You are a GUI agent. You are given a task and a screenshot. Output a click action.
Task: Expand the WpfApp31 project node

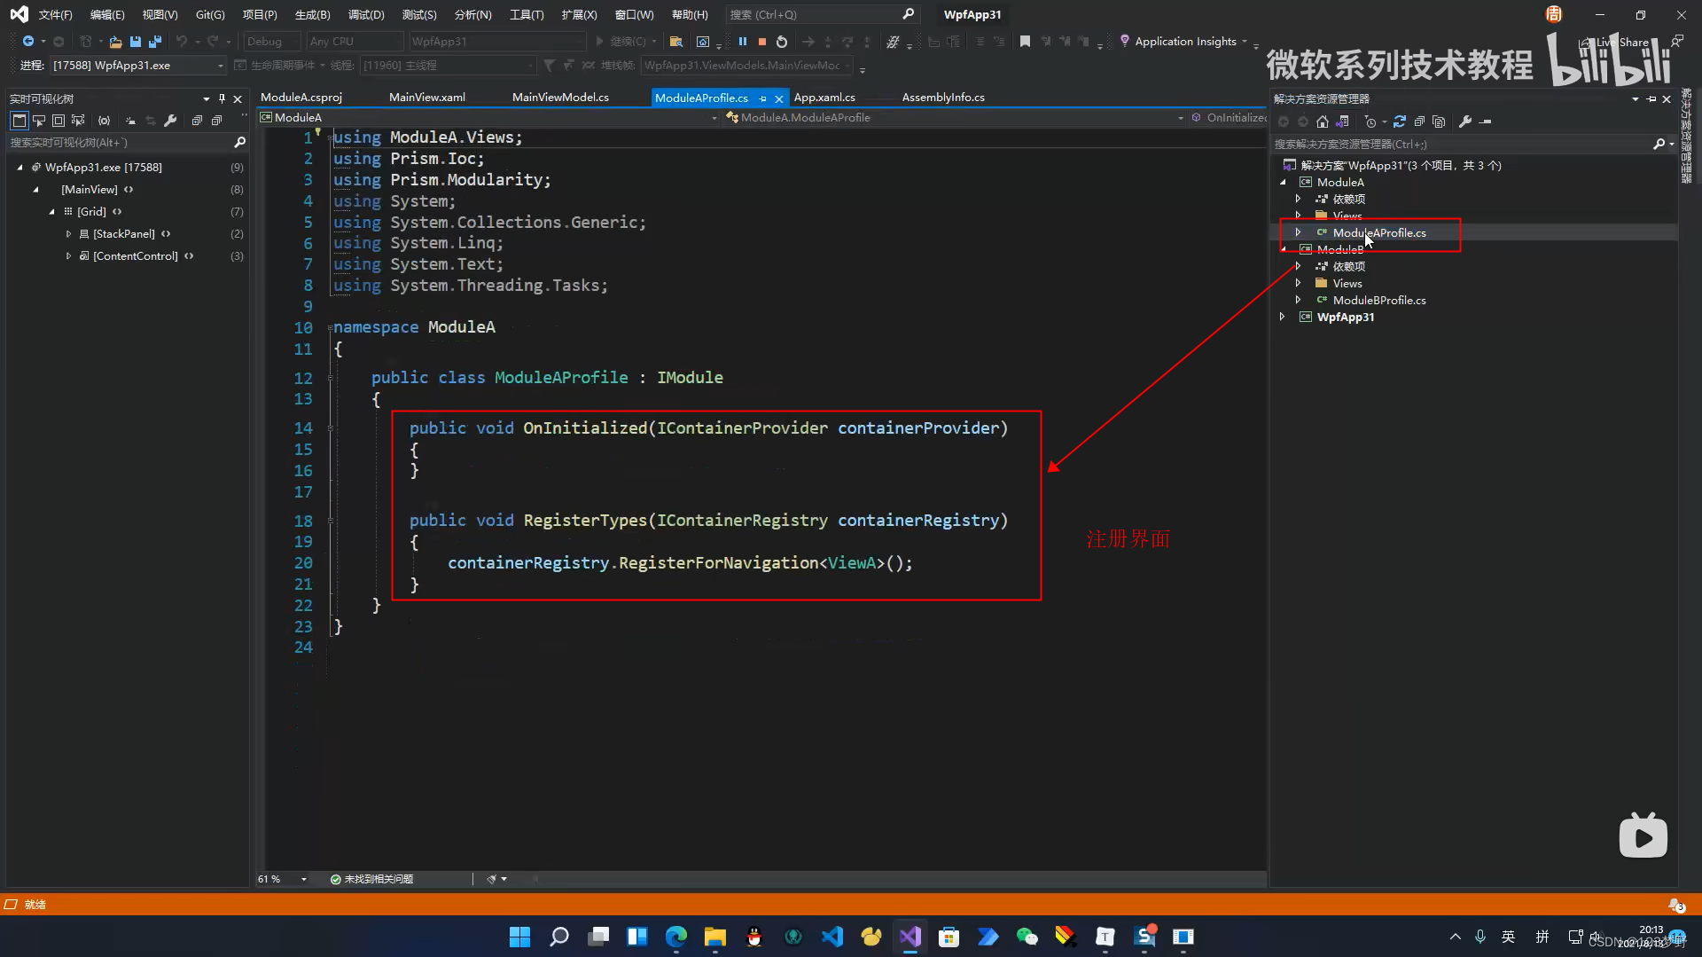tap(1283, 317)
